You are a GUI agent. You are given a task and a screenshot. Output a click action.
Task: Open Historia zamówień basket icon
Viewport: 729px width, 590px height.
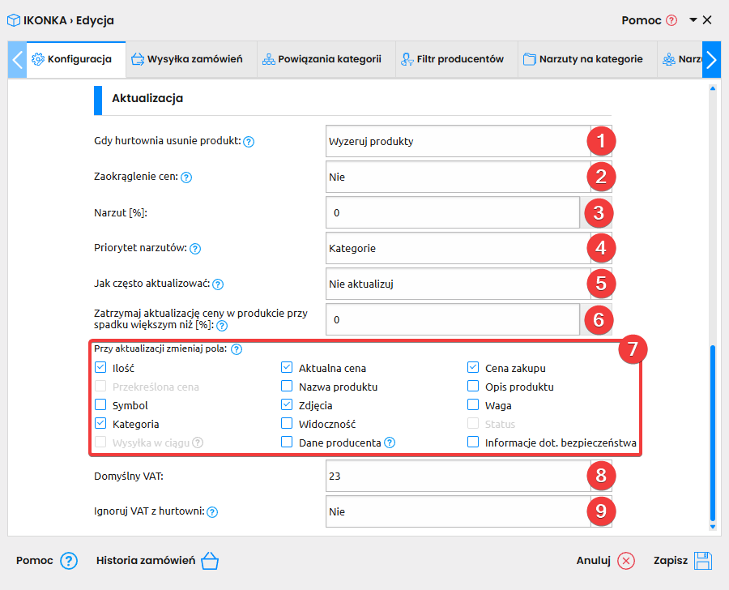point(210,561)
